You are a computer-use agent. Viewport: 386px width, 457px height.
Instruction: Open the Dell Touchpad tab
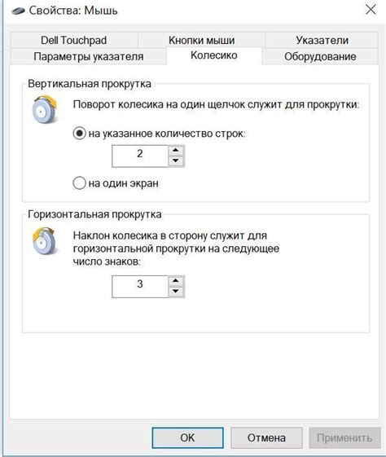tap(74, 40)
